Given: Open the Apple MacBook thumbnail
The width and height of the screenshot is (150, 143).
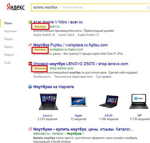Looking at the screenshot, I should coord(78,101).
